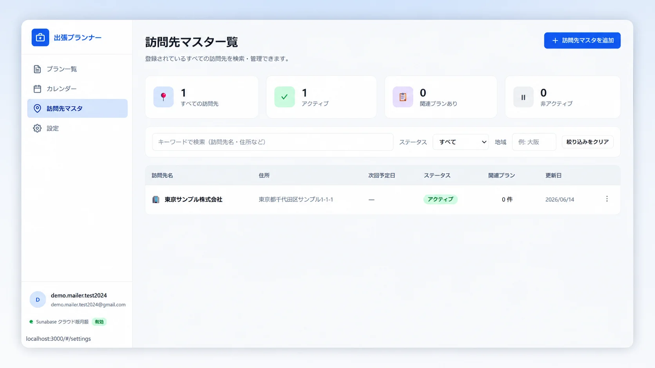Click the pause icon in 非アクティブ card
This screenshot has height=368, width=655.
pos(523,97)
